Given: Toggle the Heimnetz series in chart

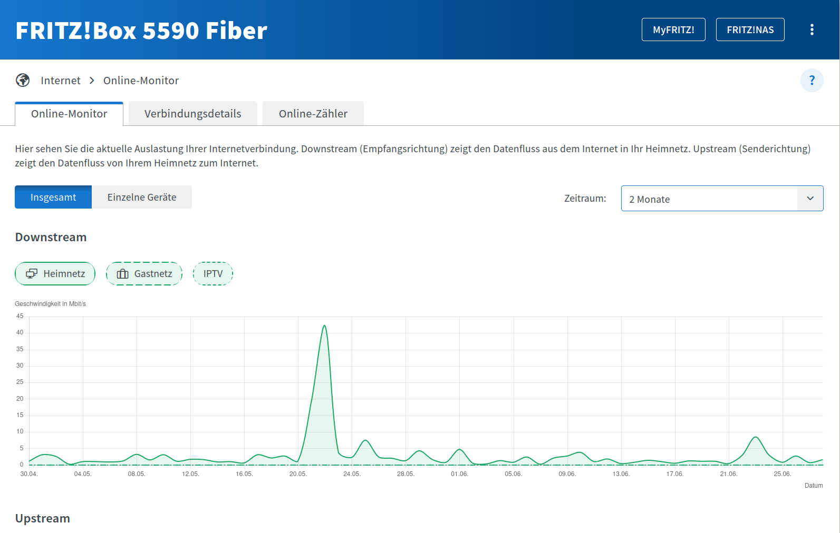Looking at the screenshot, I should click(x=55, y=273).
